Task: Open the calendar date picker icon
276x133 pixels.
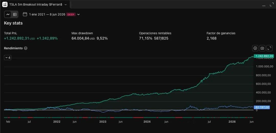Action: tap(25, 14)
